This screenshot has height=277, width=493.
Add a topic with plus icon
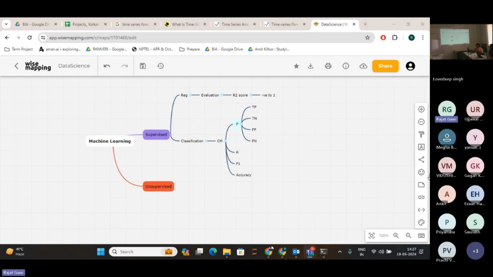coord(421,109)
